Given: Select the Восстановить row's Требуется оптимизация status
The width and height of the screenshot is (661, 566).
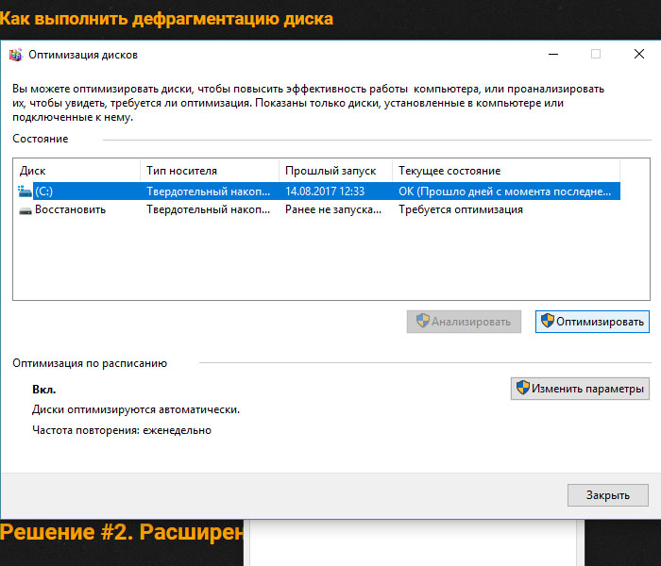Looking at the screenshot, I should (x=461, y=209).
